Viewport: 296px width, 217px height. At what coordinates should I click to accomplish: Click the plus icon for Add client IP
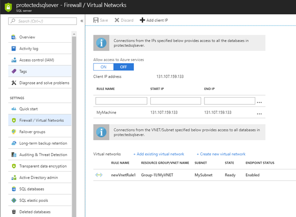(x=142, y=20)
